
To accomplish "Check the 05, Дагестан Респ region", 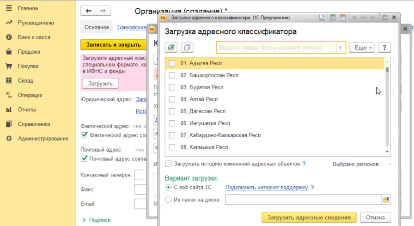I will [x=172, y=111].
